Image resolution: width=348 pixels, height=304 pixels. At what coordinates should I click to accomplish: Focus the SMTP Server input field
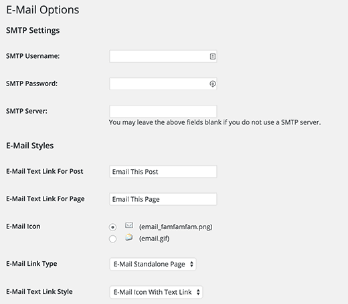pyautogui.click(x=163, y=111)
